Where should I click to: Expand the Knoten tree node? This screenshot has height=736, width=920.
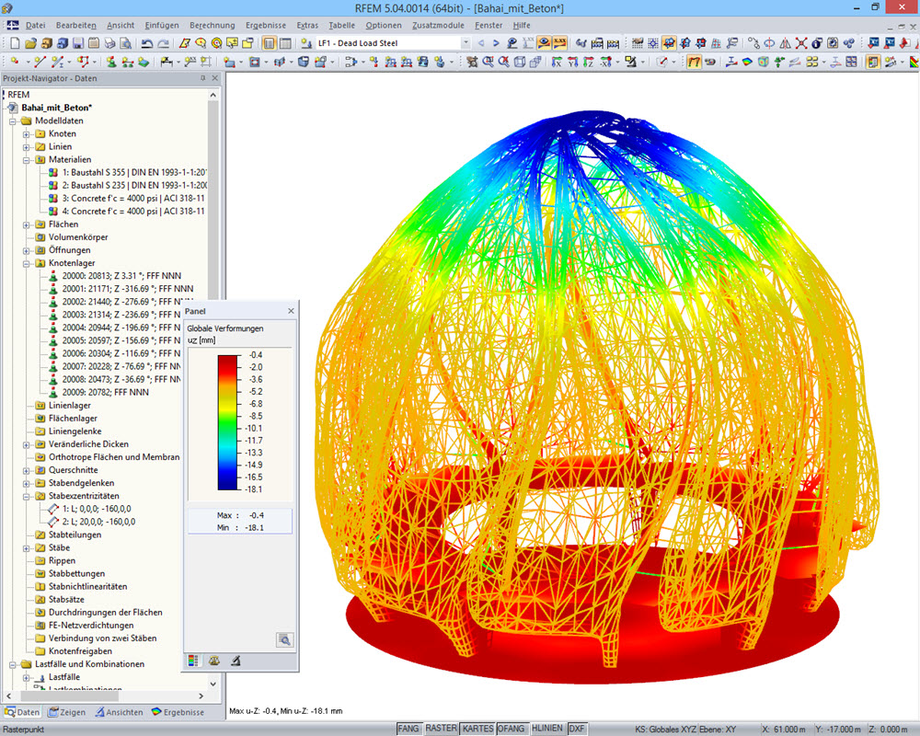click(x=27, y=133)
